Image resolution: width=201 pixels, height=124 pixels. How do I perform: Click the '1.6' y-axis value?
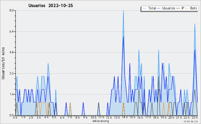[11, 95]
